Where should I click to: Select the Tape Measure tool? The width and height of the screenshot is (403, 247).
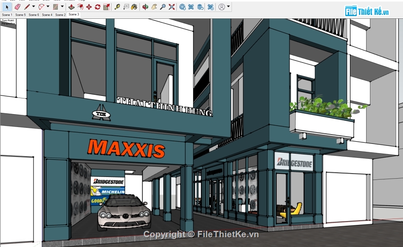point(117,7)
